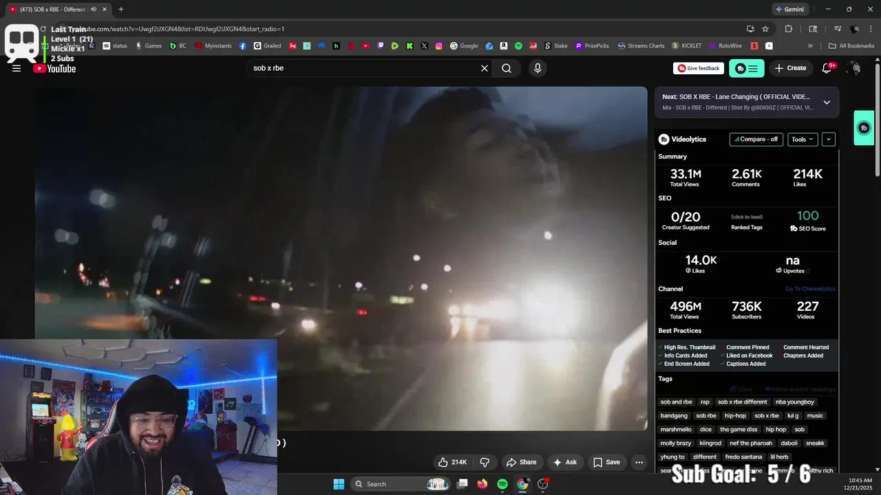Open the Chrome extensions puzzle icon
The image size is (881, 495).
pyautogui.click(x=789, y=29)
